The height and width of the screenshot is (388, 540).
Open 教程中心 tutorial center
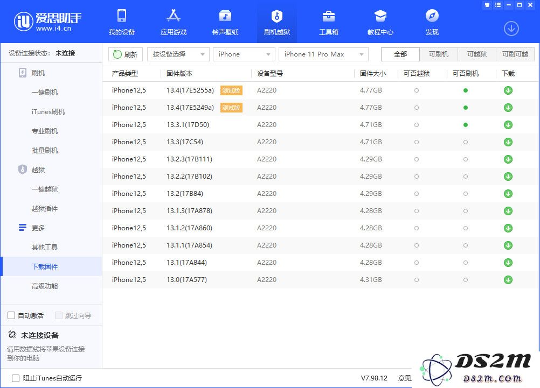click(380, 23)
